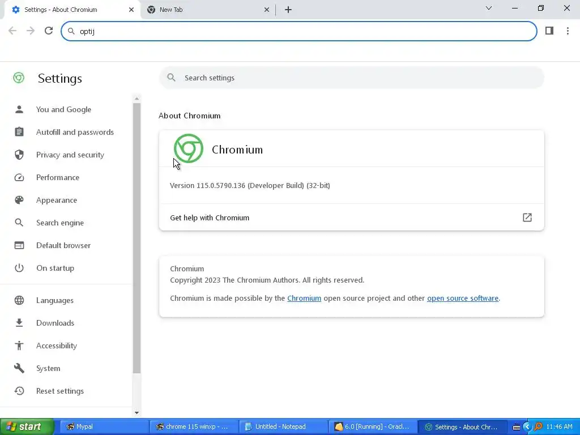Select the System wrench icon
Image resolution: width=580 pixels, height=435 pixels.
pyautogui.click(x=19, y=368)
